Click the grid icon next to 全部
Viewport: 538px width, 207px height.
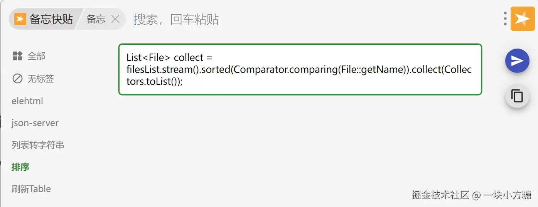17,56
